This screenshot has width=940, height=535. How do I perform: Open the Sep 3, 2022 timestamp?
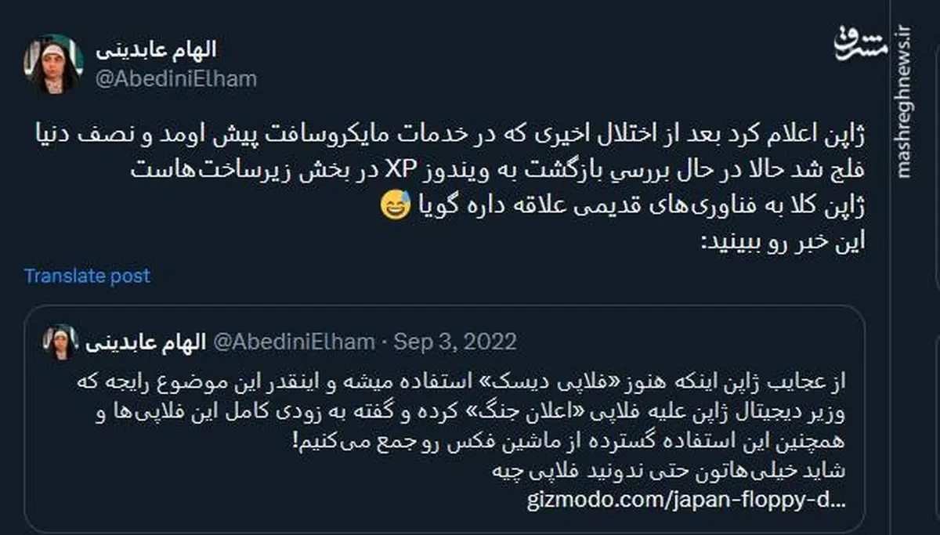455,342
